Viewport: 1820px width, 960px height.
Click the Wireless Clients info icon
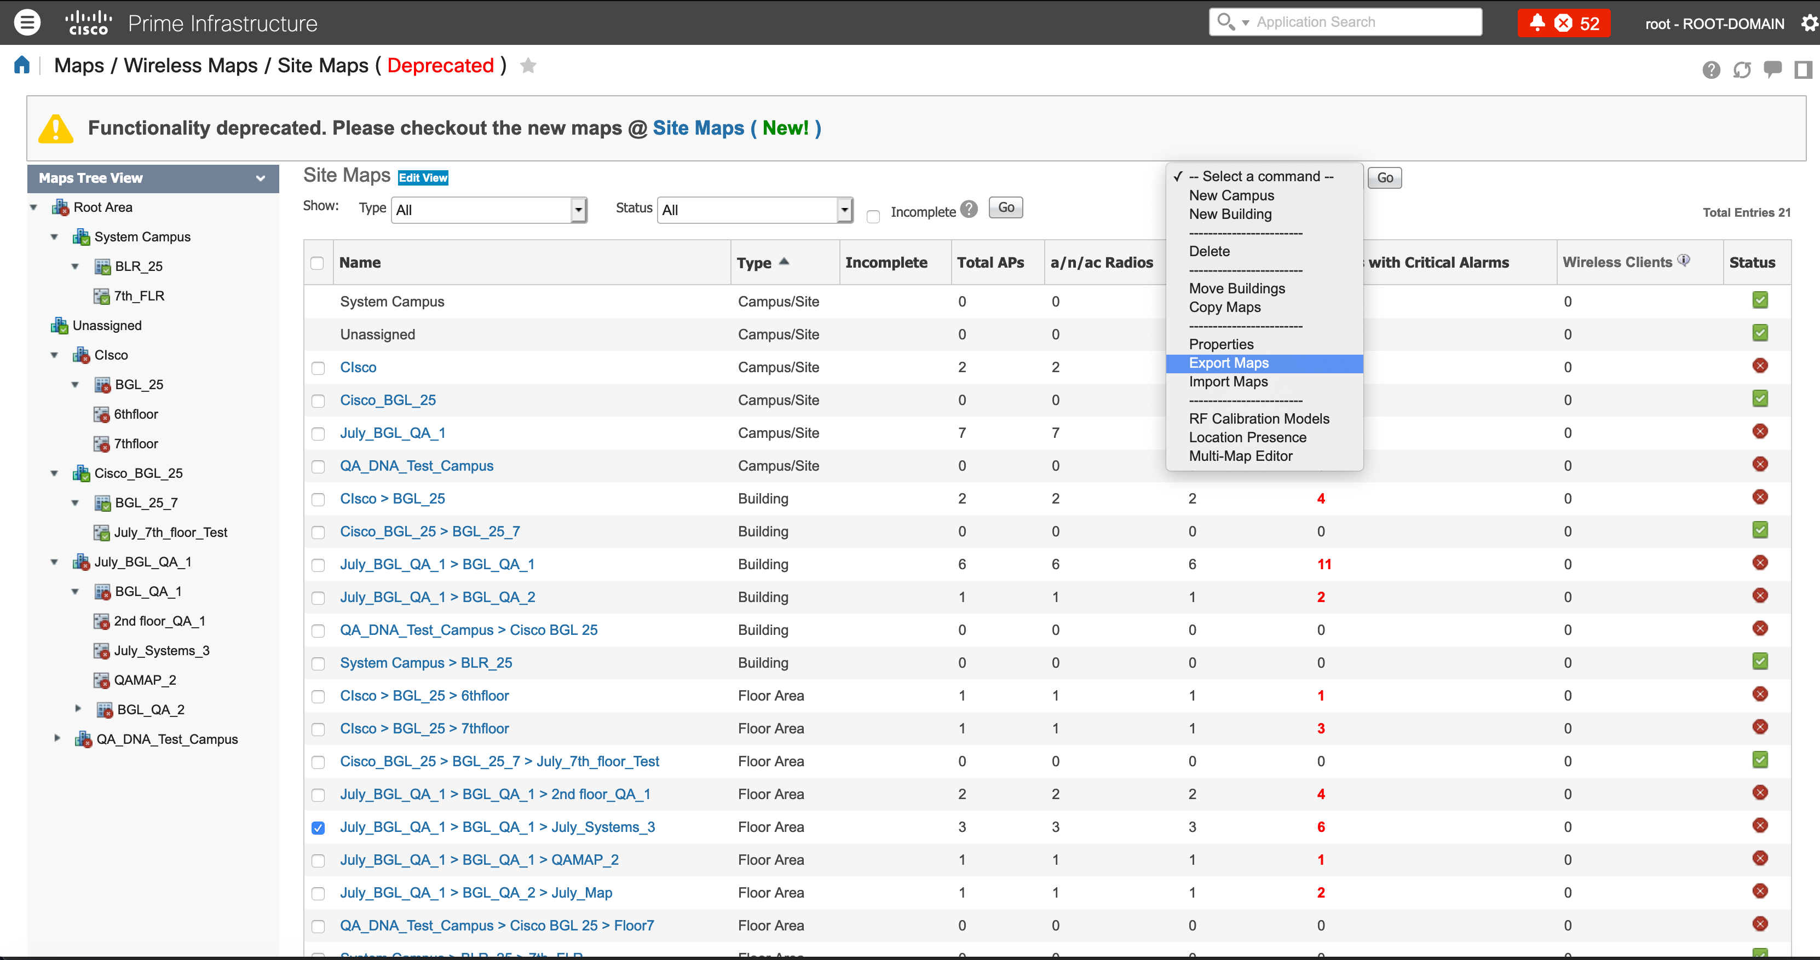click(1684, 261)
